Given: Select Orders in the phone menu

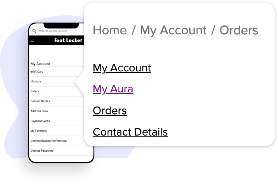Looking at the screenshot, I should click(x=35, y=91).
